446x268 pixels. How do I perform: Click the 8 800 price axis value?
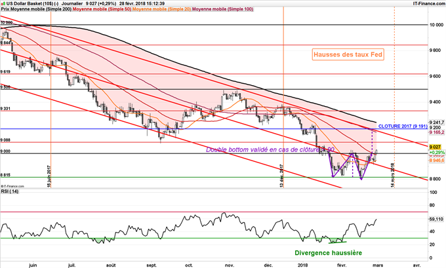pos(436,179)
